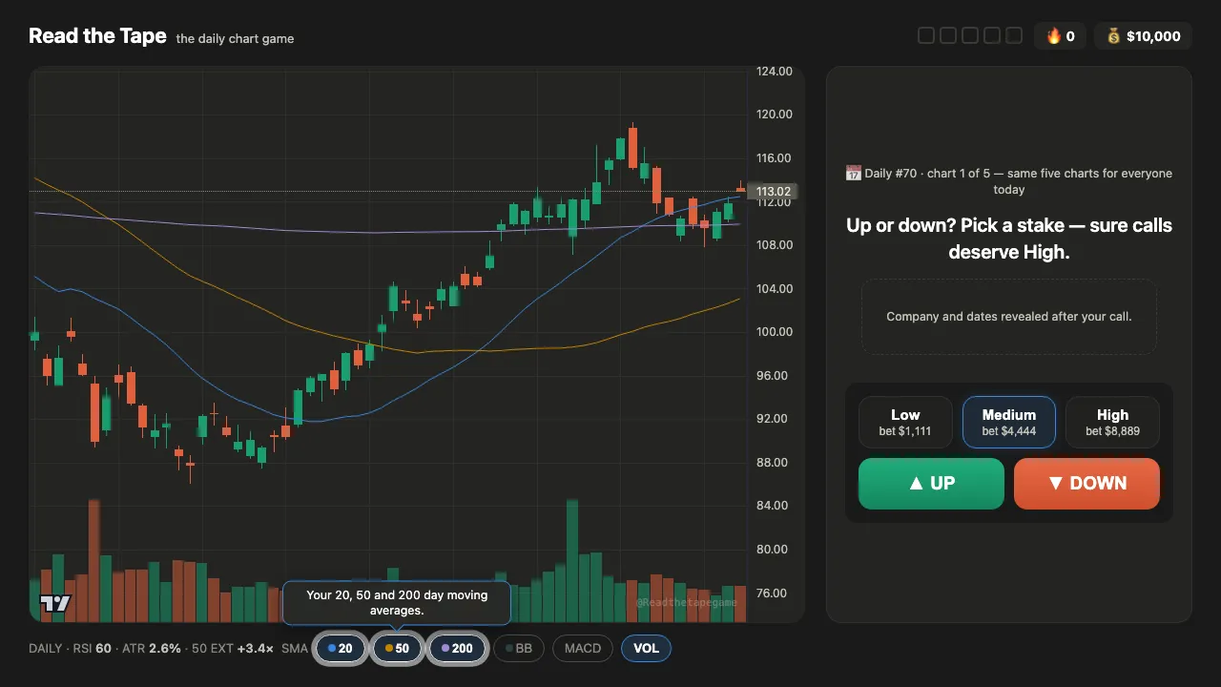Image resolution: width=1221 pixels, height=687 pixels.
Task: Click the 113.02 current price label
Action: [773, 192]
